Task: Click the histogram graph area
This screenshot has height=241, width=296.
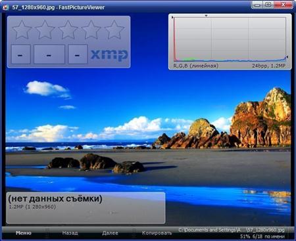Action: tap(230, 39)
